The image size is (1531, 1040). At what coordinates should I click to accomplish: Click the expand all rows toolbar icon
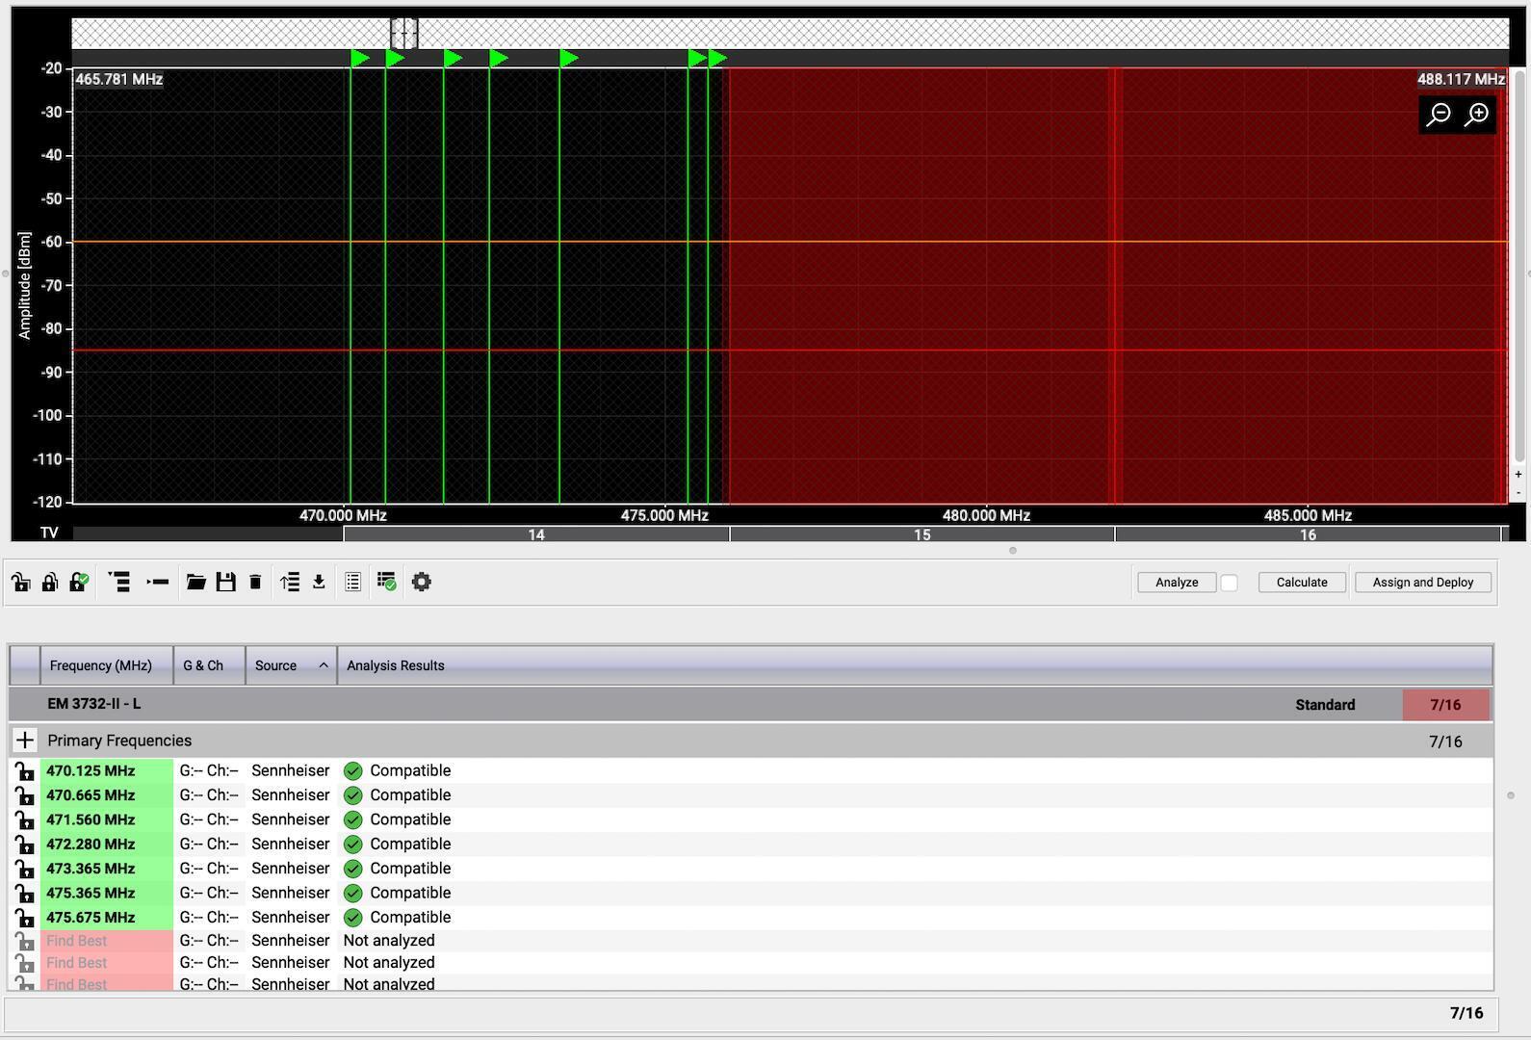118,582
